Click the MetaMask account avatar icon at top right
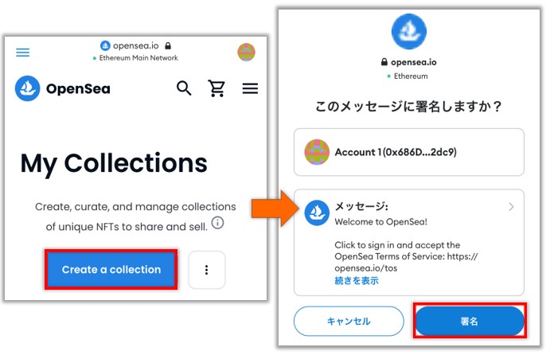The width and height of the screenshot is (546, 359). coord(246,53)
